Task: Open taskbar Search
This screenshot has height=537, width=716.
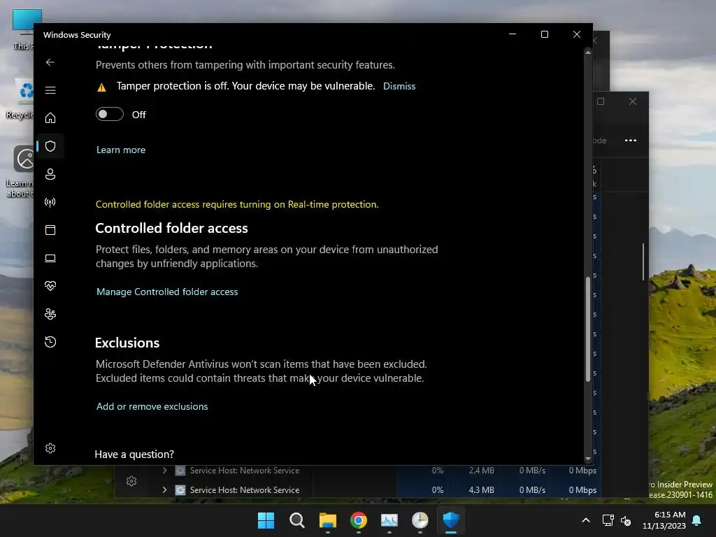Action: (x=296, y=520)
